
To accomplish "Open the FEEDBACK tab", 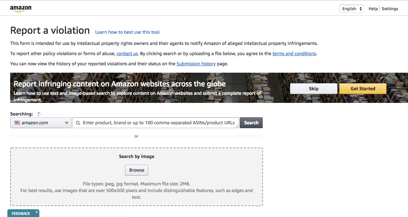I will pos(21,213).
